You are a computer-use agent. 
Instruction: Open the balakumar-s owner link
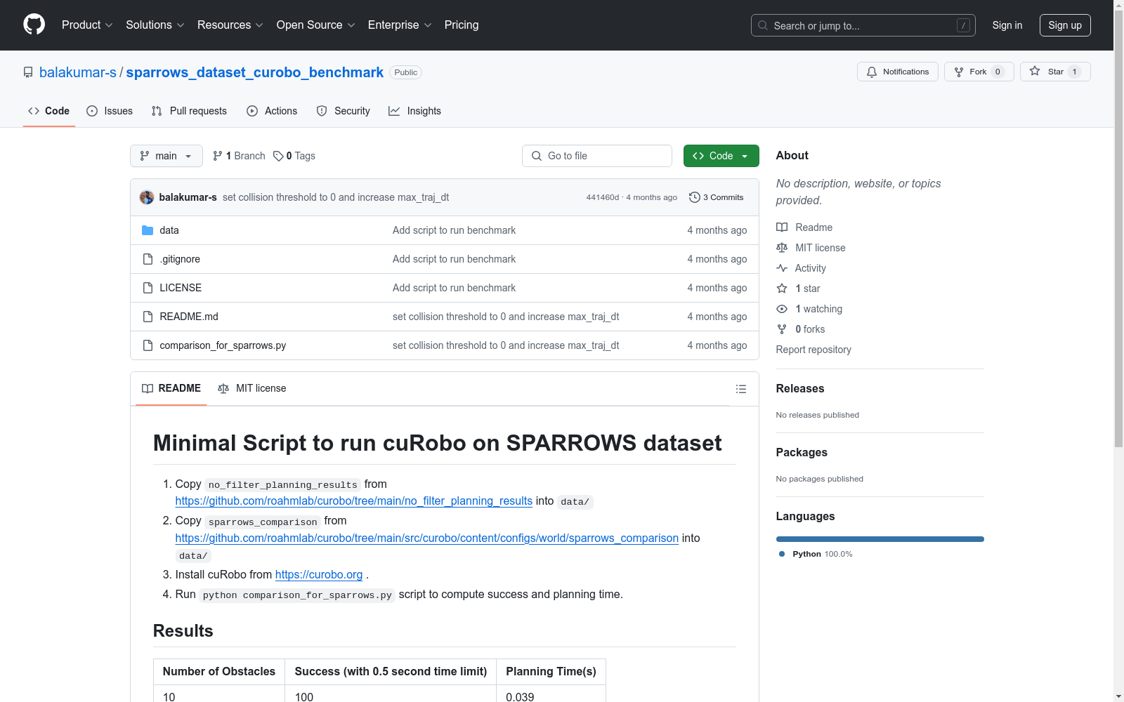[x=78, y=72]
